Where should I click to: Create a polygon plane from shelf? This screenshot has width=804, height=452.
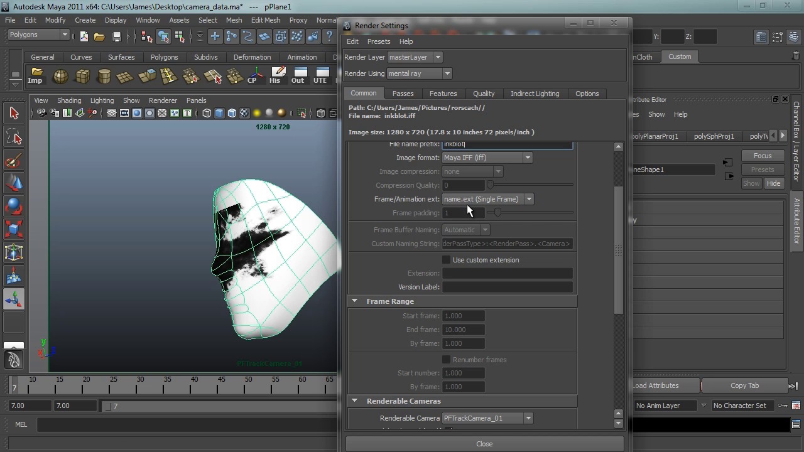(125, 76)
